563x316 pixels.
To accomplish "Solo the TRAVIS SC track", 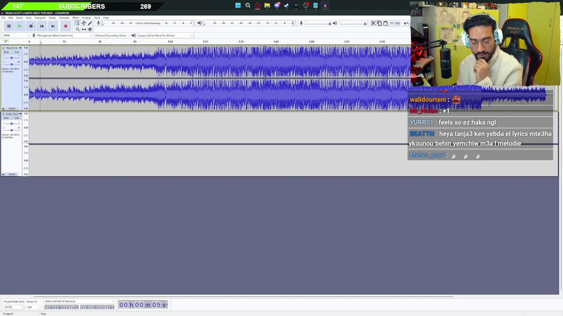I will pyautogui.click(x=17, y=52).
